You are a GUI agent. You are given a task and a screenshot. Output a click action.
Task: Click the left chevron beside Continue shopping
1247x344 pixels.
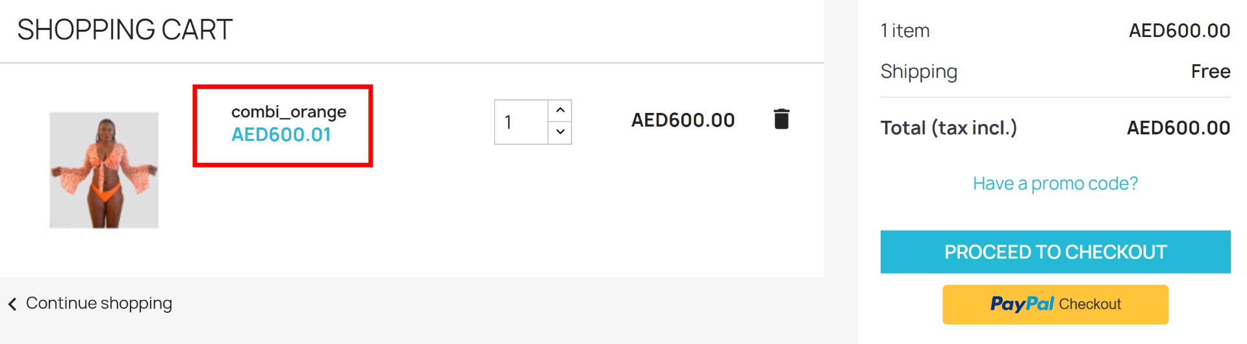pos(12,304)
